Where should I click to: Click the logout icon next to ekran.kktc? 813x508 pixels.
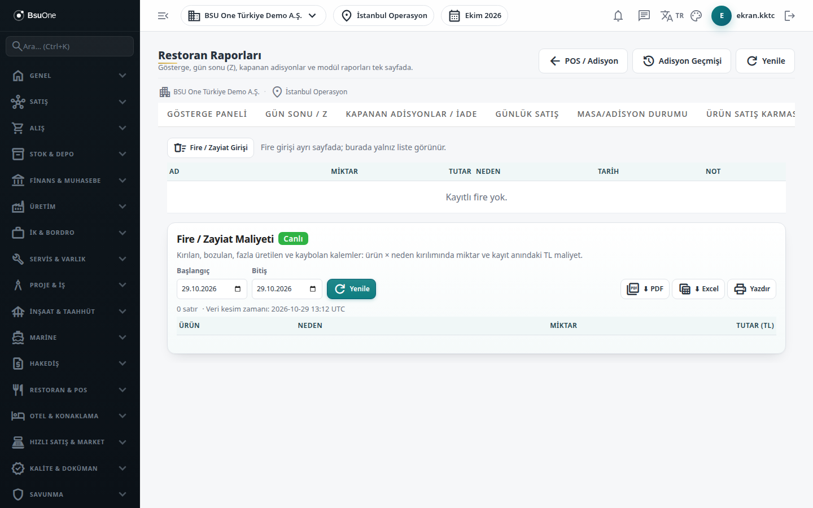[790, 16]
